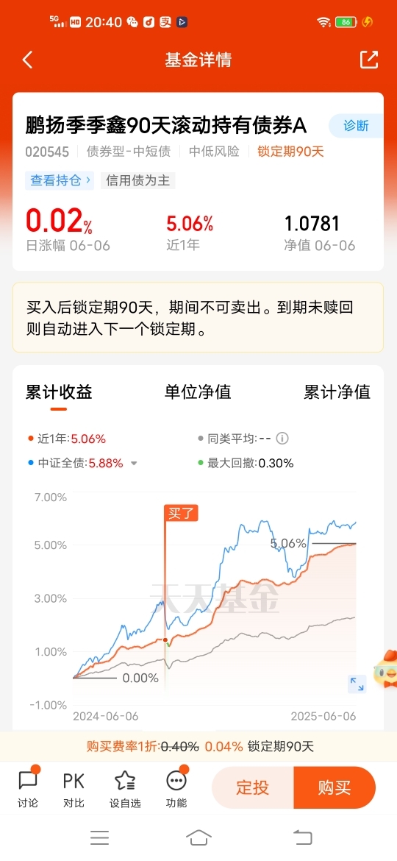This screenshot has width=397, height=861.
Task: Switch to the 累计净值 tab
Action: (x=337, y=391)
